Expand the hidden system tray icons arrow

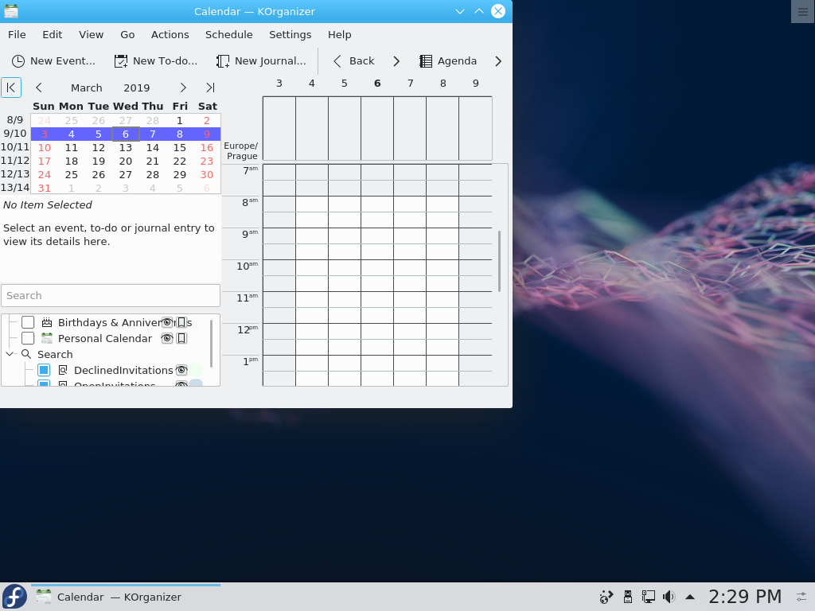point(690,597)
